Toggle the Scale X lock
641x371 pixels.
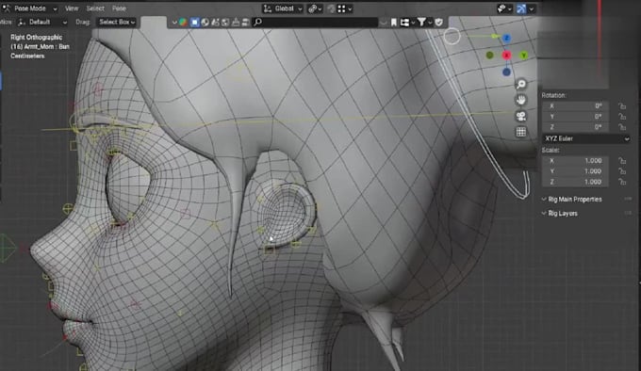(622, 161)
